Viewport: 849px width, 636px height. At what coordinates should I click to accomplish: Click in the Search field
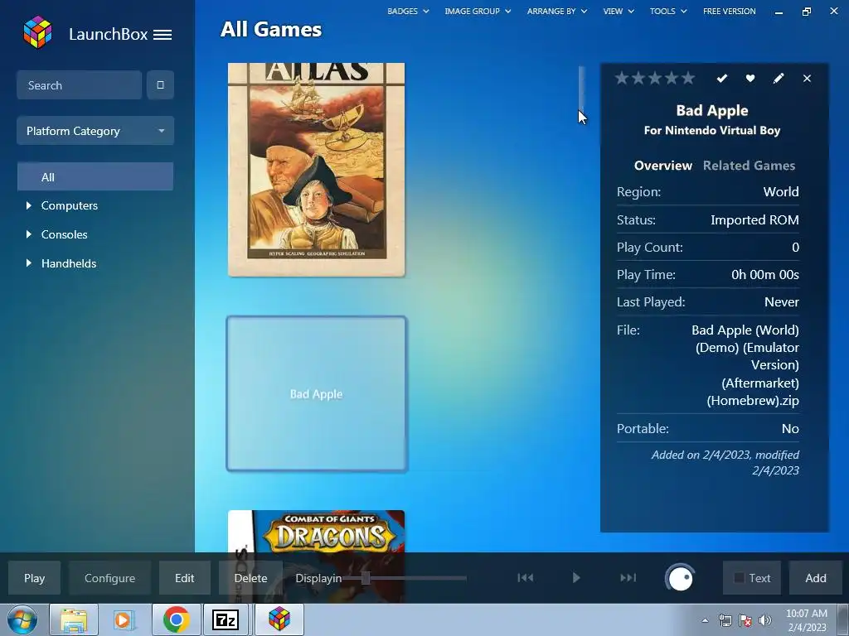(79, 85)
